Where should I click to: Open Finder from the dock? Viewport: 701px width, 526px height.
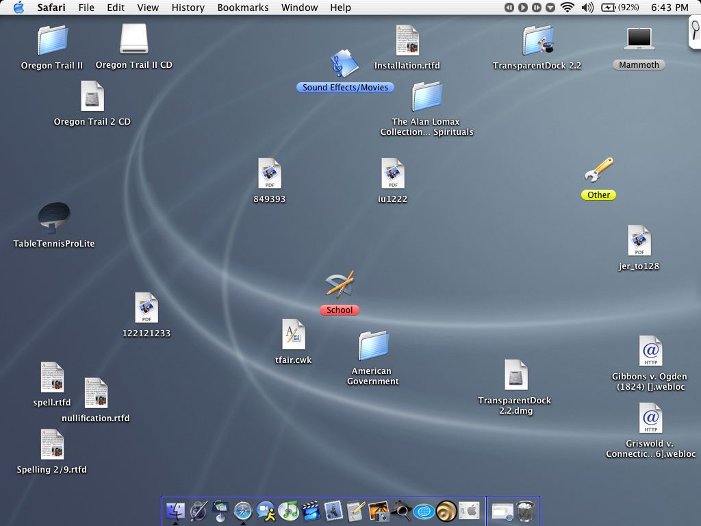point(176,510)
